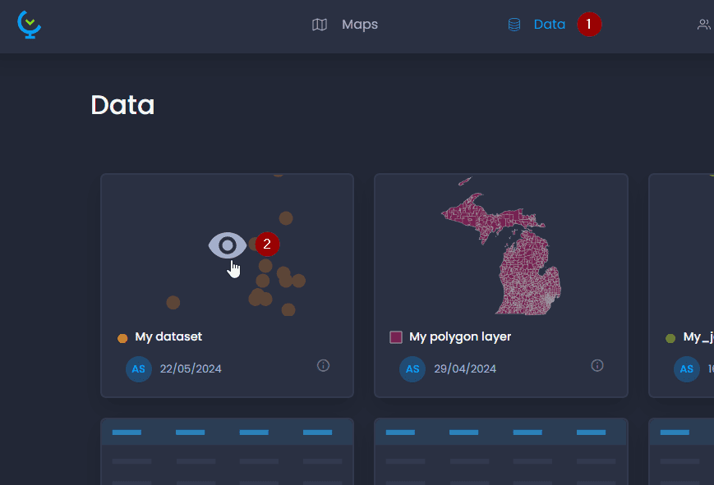This screenshot has width=714, height=485.
Task: Open the Michigan polygon map thumbnail
Action: tap(501, 246)
